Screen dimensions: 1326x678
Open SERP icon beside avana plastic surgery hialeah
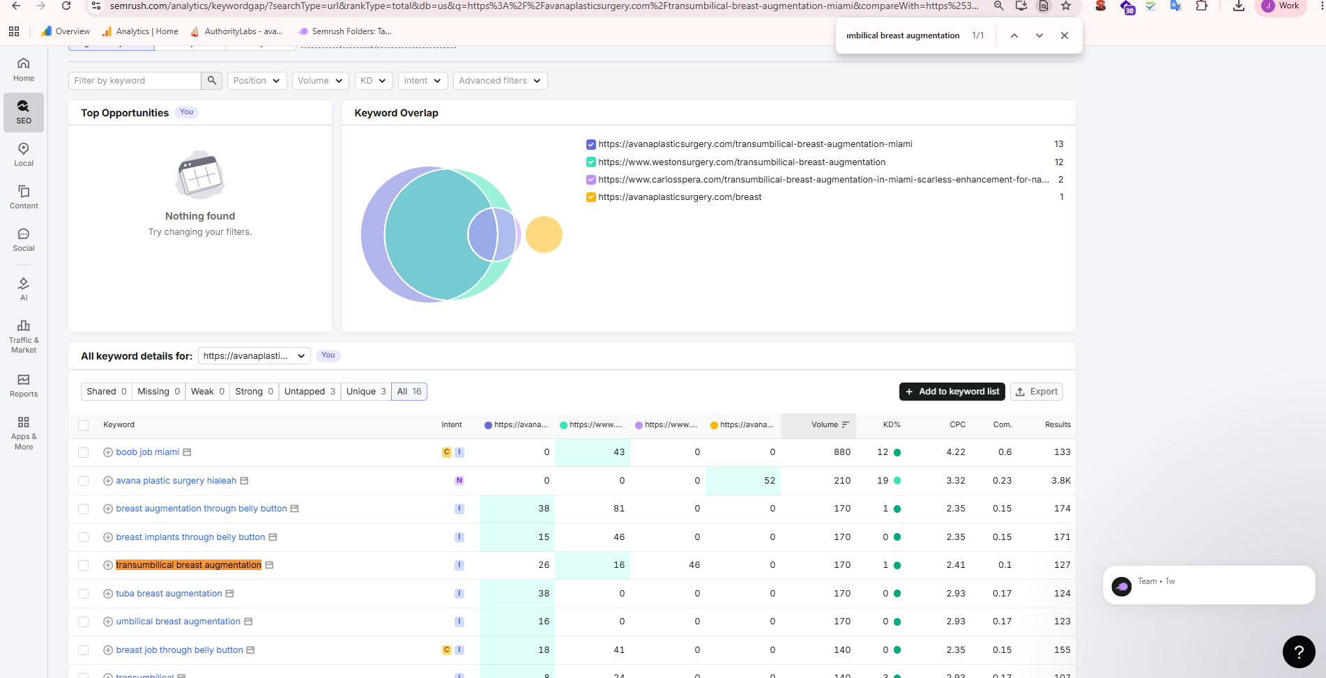[244, 481]
